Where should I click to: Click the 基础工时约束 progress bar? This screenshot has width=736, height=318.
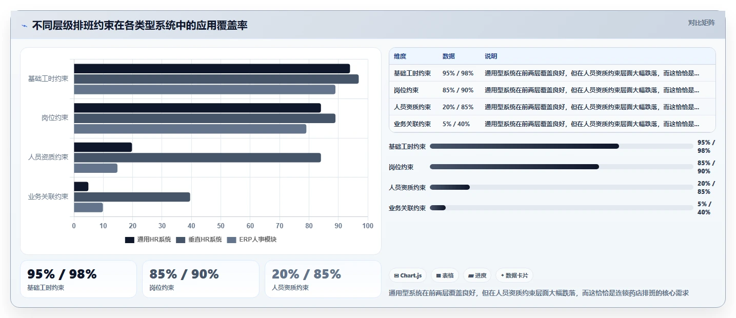pyautogui.click(x=562, y=146)
